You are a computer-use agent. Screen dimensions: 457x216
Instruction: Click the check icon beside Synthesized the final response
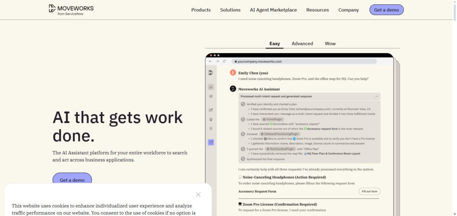[x=243, y=159]
